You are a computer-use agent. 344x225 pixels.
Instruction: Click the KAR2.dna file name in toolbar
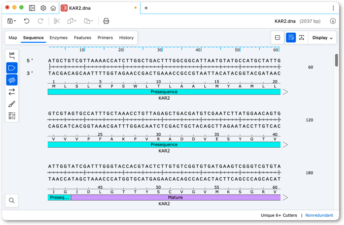pyautogui.click(x=285, y=21)
